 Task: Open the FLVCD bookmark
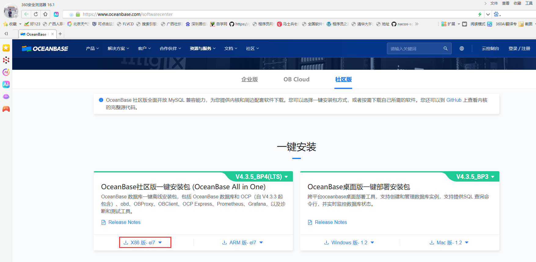125,24
